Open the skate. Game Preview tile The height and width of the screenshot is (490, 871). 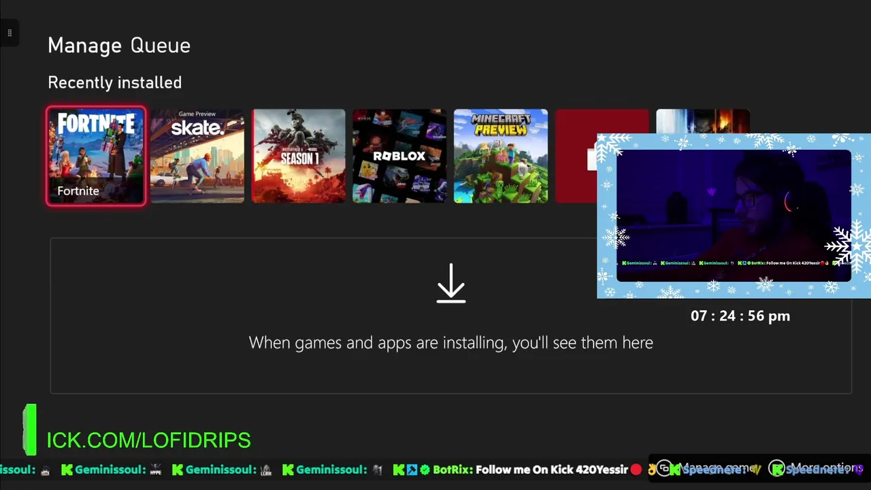[x=197, y=156]
